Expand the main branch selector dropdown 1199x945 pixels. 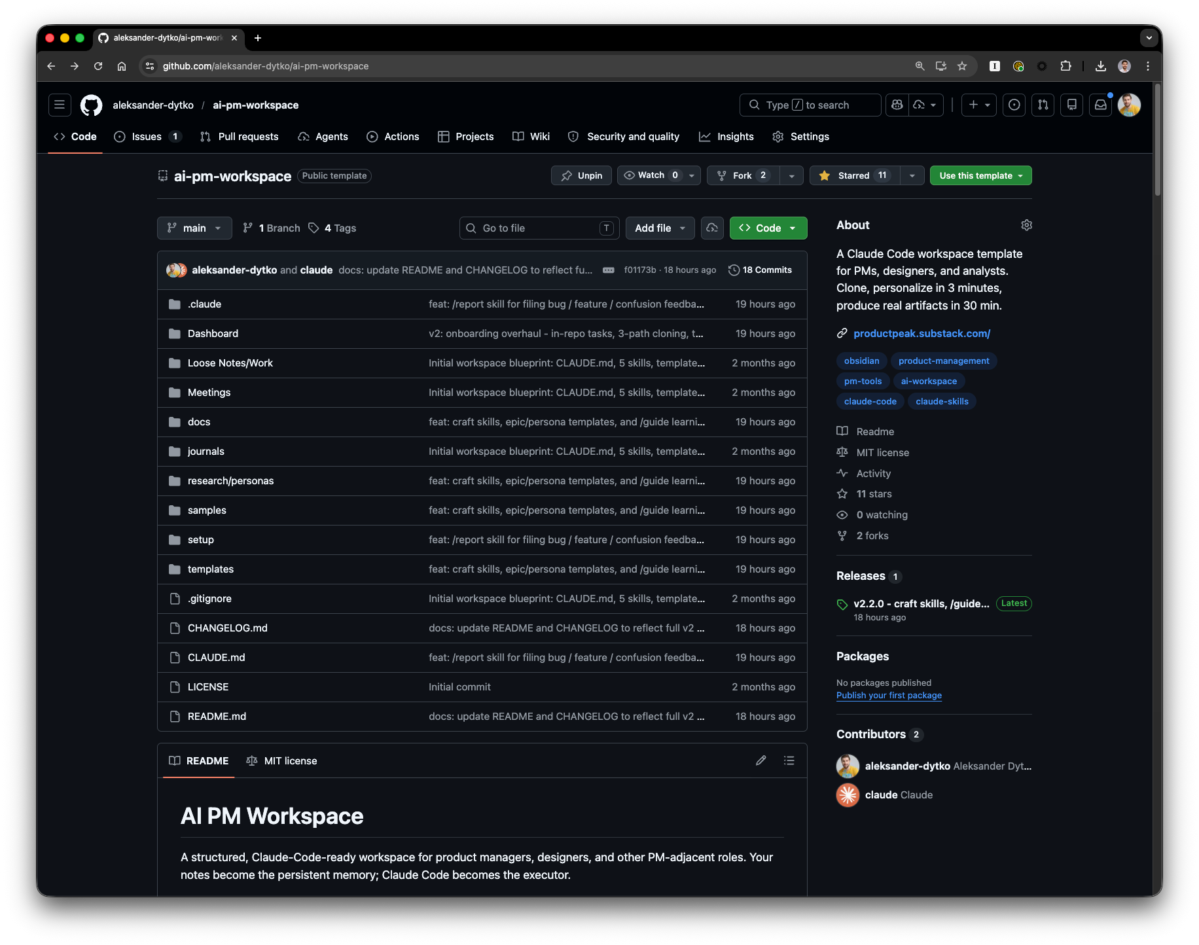point(194,228)
